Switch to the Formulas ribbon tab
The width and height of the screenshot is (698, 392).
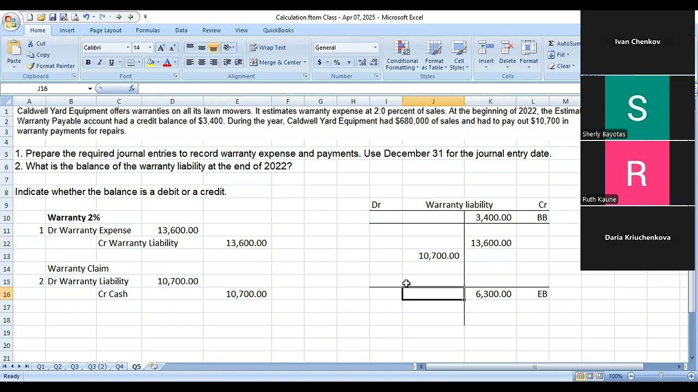(148, 30)
